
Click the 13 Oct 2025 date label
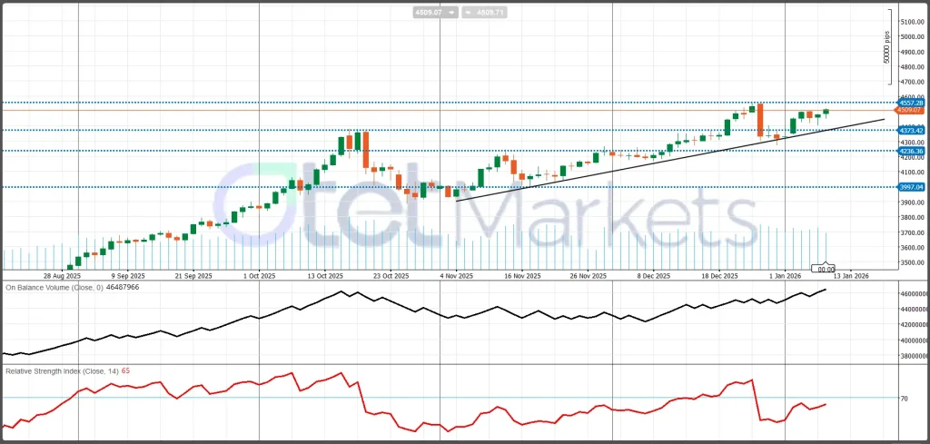[325, 274]
